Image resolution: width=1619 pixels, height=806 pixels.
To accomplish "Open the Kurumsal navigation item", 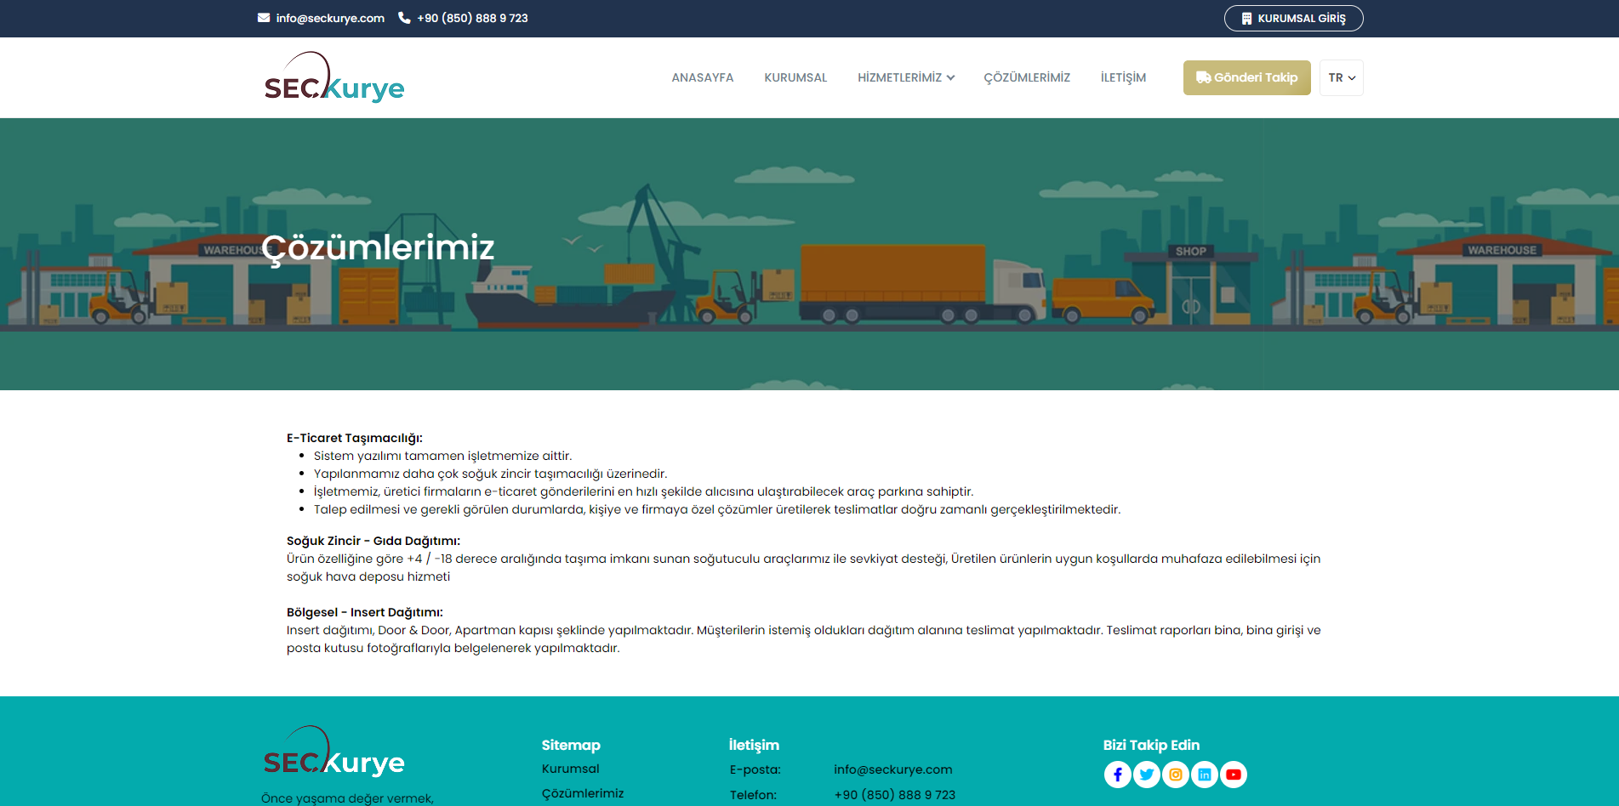I will click(795, 77).
